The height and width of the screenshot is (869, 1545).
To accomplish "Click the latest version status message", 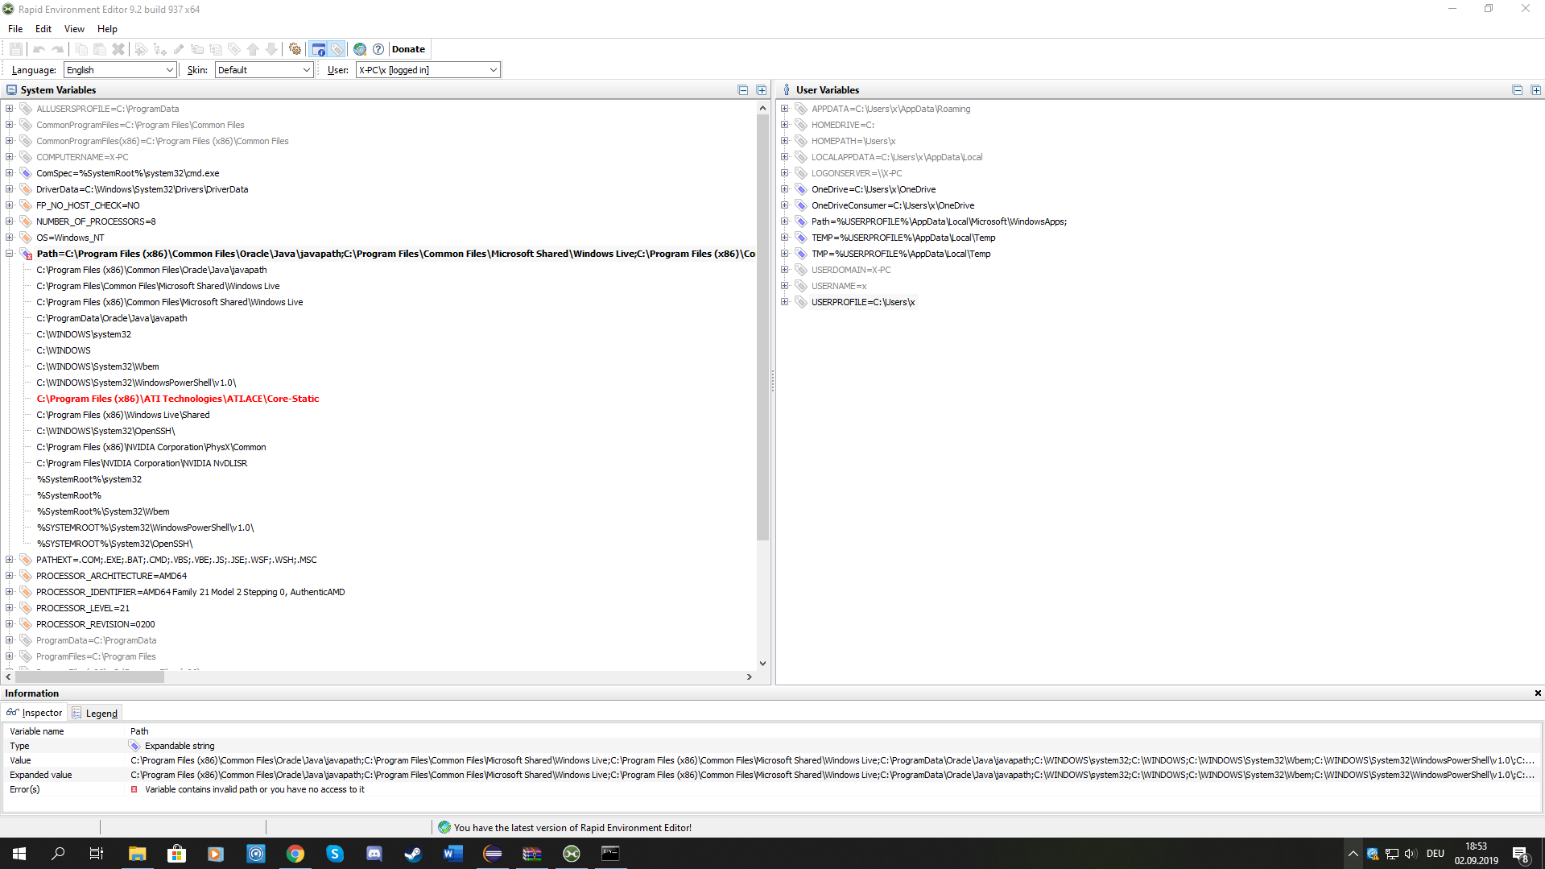I will tap(572, 827).
